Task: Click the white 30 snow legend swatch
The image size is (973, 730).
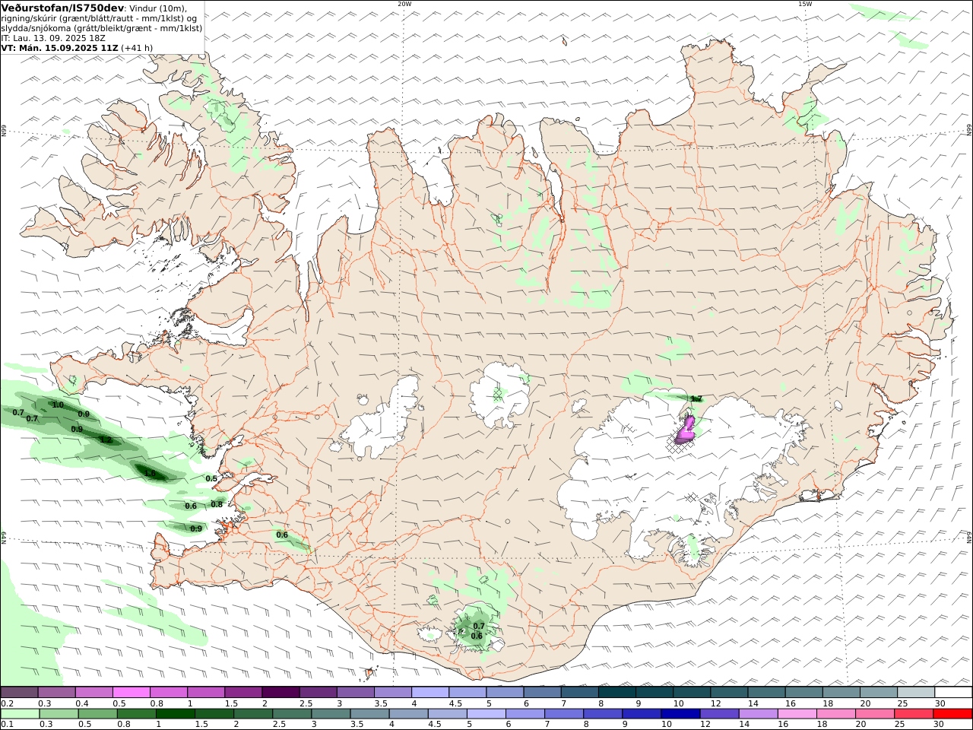Action: tap(954, 693)
